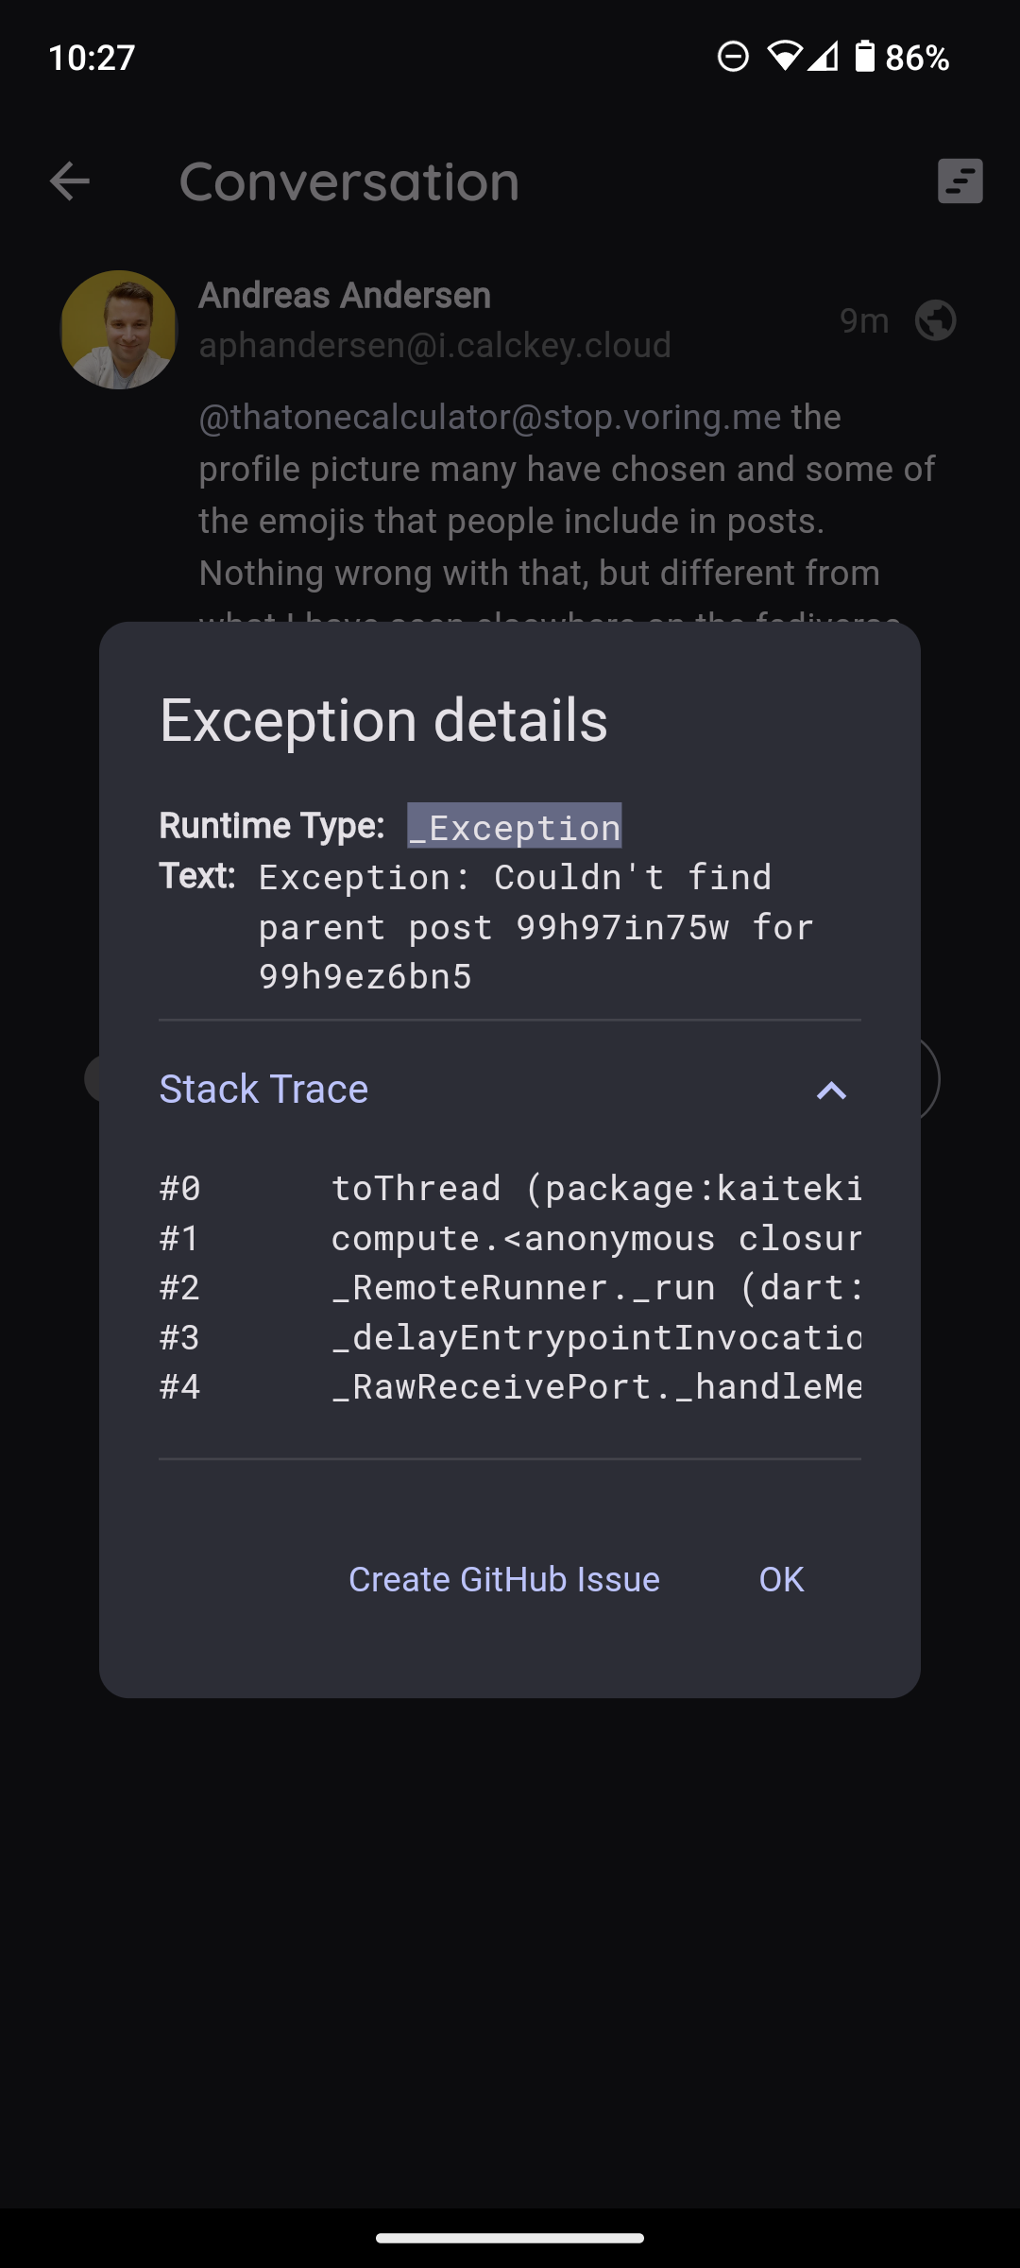This screenshot has width=1020, height=2268.
Task: Click the Stack Trace heading
Action: (x=263, y=1090)
